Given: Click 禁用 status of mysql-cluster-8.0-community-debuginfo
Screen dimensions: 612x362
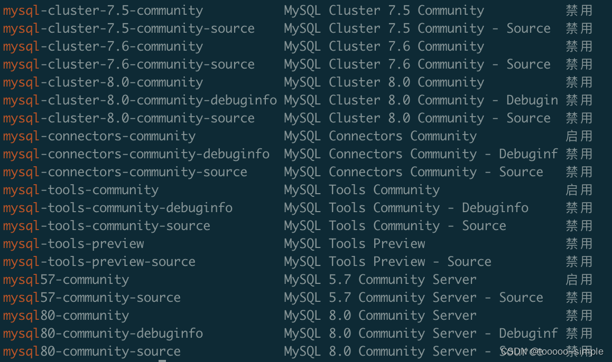Looking at the screenshot, I should [579, 100].
